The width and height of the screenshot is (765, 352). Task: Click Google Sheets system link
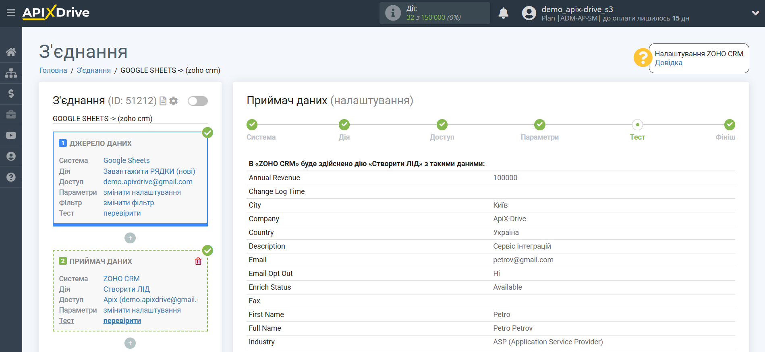pos(126,161)
